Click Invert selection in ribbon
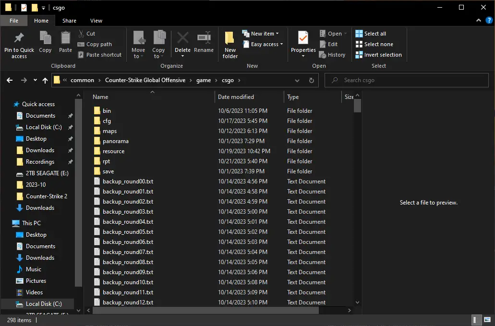This screenshot has width=495, height=326. tap(378, 55)
